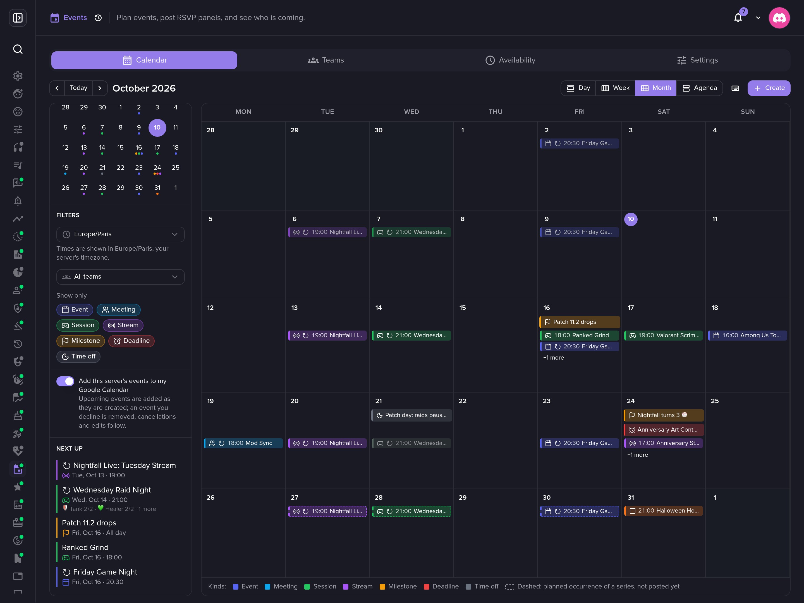Open the event history clock icon
The width and height of the screenshot is (804, 603).
(x=98, y=18)
